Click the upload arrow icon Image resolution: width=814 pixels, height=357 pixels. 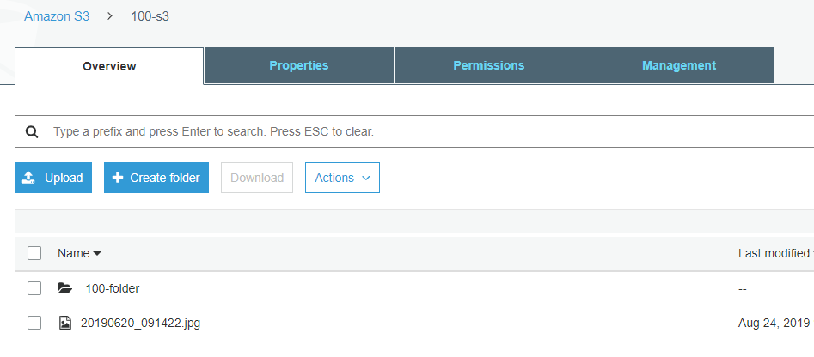[x=28, y=178]
